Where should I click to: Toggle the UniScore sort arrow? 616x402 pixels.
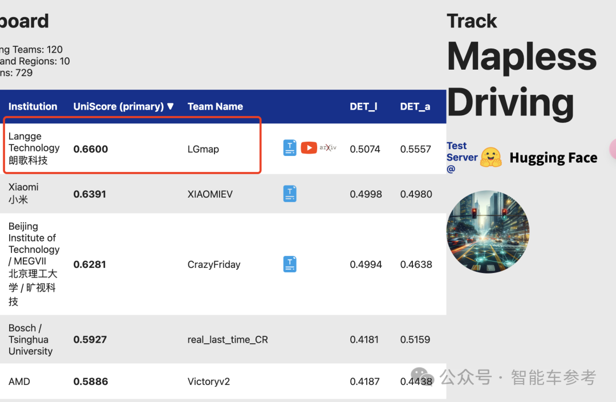(170, 107)
